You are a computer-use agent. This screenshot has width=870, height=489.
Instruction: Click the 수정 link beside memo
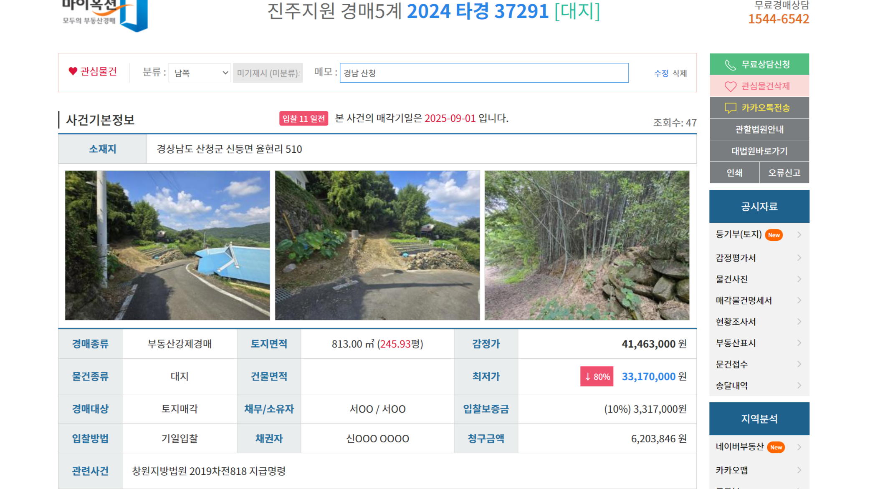(x=661, y=73)
